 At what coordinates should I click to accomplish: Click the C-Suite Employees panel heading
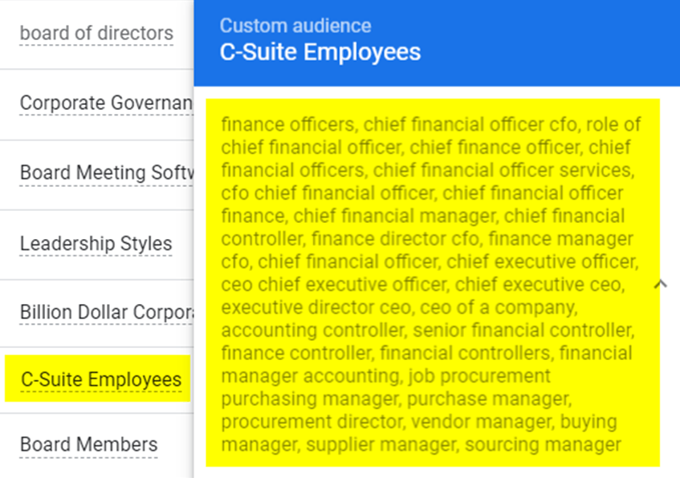coord(320,53)
